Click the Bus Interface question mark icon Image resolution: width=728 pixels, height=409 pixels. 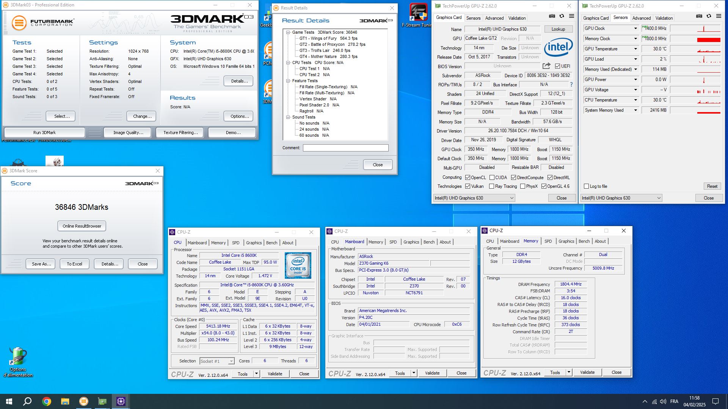[571, 84]
